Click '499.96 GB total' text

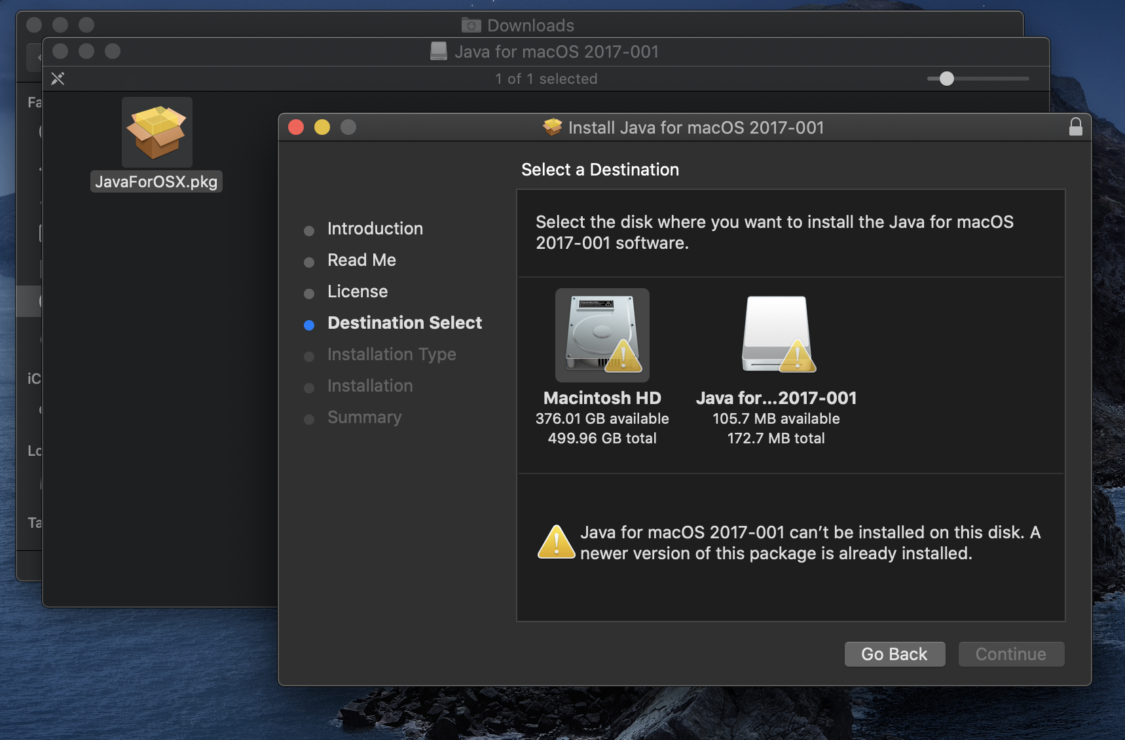(602, 438)
